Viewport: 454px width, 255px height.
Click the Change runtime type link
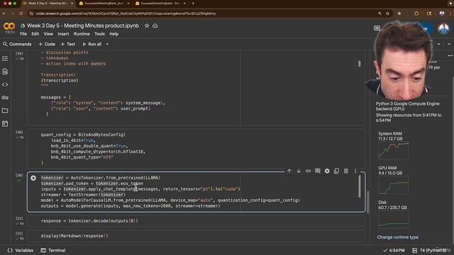tap(397, 237)
